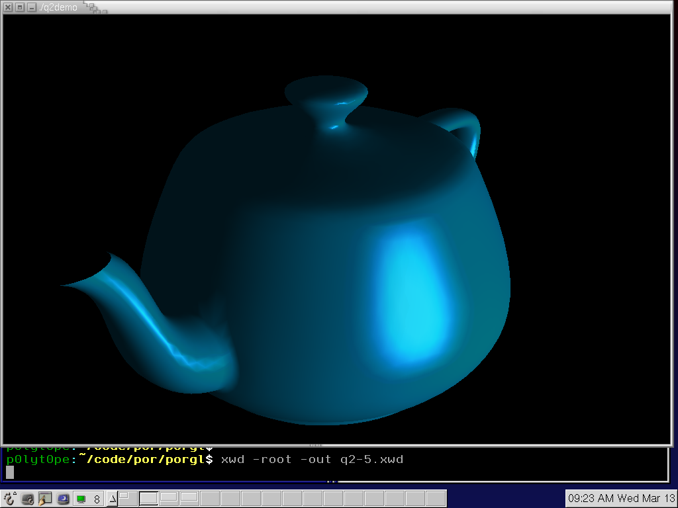
Task: Click the blue moon screen launcher icon
Action: coord(63,499)
